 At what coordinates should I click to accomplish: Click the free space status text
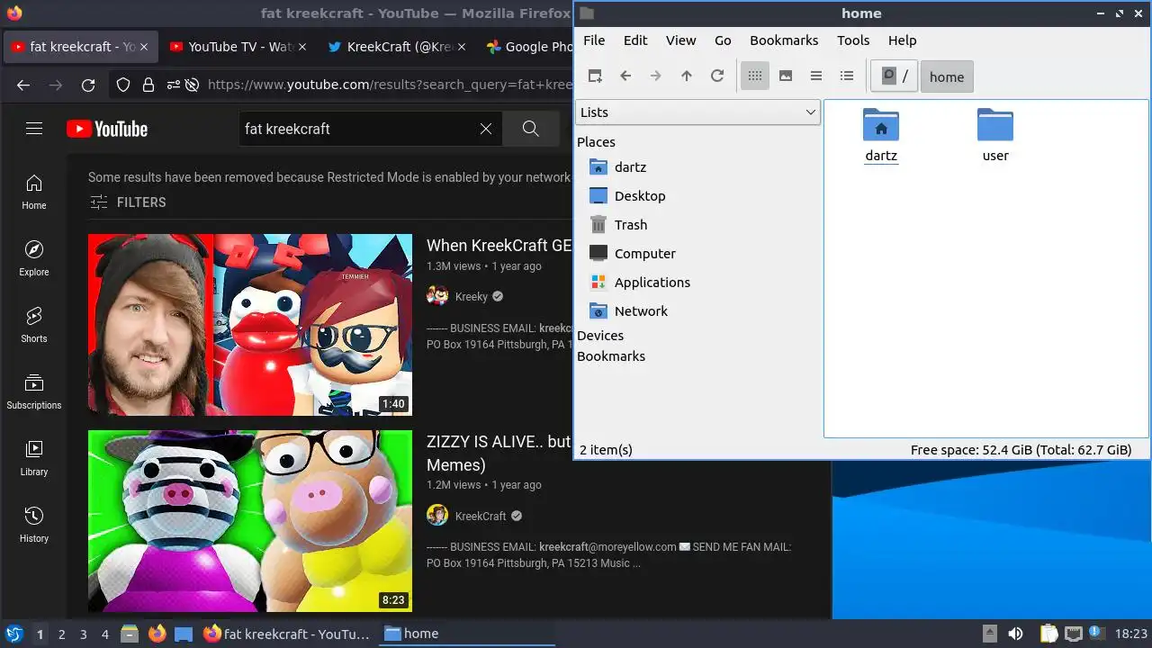(1021, 450)
